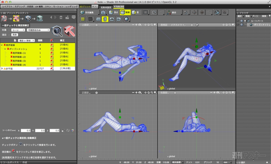Toggle visibility eye for ルートパート

click(238, 21)
